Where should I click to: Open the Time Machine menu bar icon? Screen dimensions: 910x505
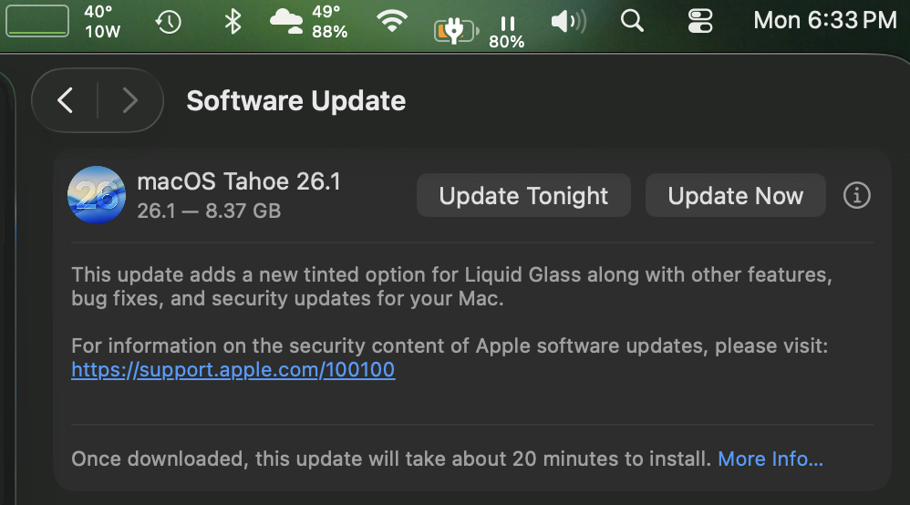[x=169, y=22]
